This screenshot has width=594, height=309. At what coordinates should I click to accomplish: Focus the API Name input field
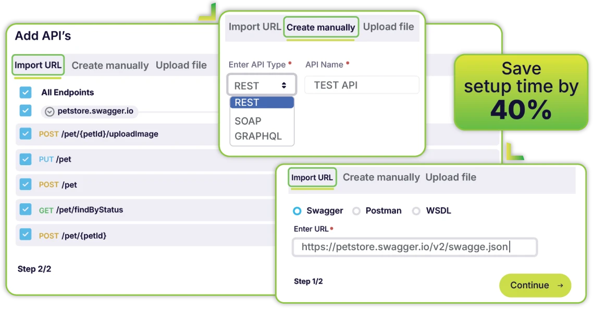pyautogui.click(x=362, y=85)
